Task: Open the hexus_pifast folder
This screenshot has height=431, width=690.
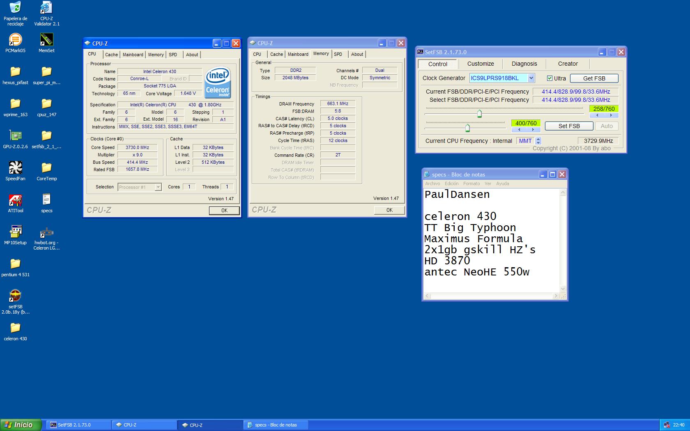Action: pyautogui.click(x=15, y=75)
